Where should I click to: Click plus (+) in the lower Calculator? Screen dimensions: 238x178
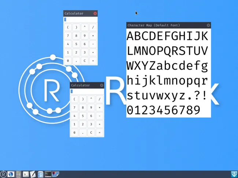pos(100,124)
